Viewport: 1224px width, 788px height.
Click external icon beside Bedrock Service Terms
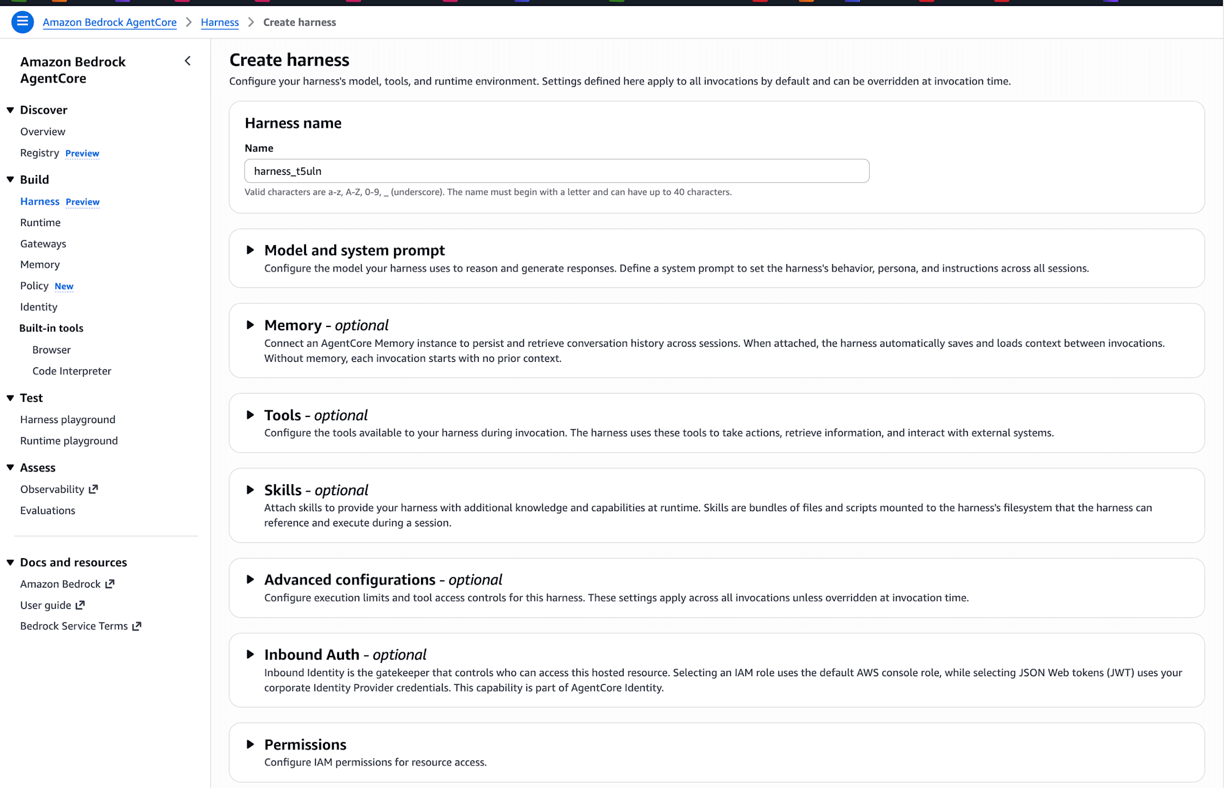click(137, 626)
